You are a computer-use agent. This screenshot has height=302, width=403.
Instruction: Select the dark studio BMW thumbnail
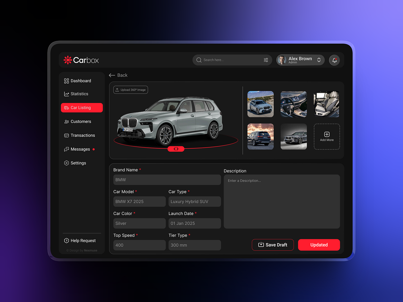(x=294, y=137)
